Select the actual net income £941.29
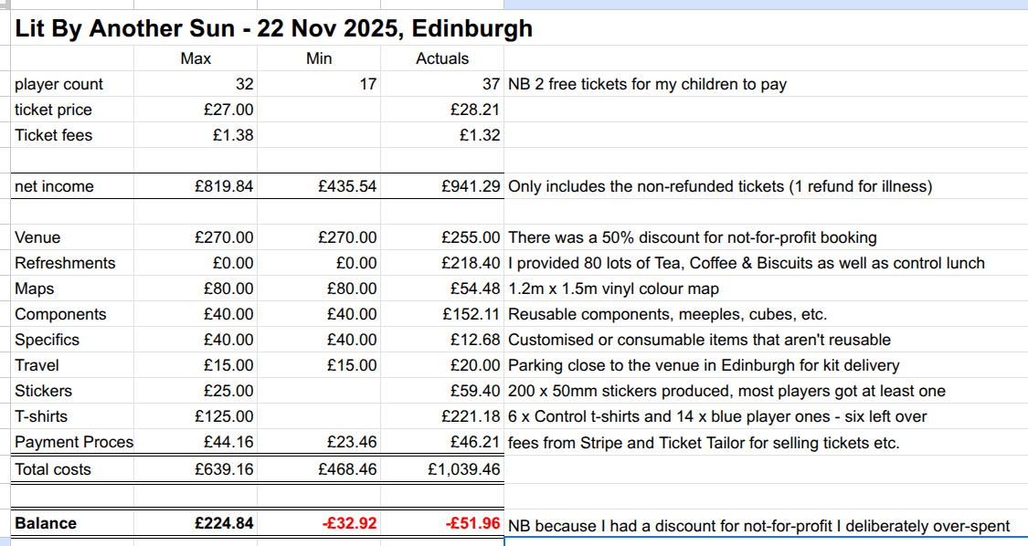 coord(471,186)
